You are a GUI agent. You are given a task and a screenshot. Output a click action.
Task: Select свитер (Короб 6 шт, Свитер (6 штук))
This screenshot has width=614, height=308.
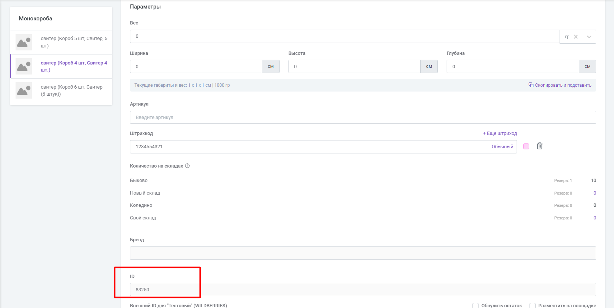[61, 90]
